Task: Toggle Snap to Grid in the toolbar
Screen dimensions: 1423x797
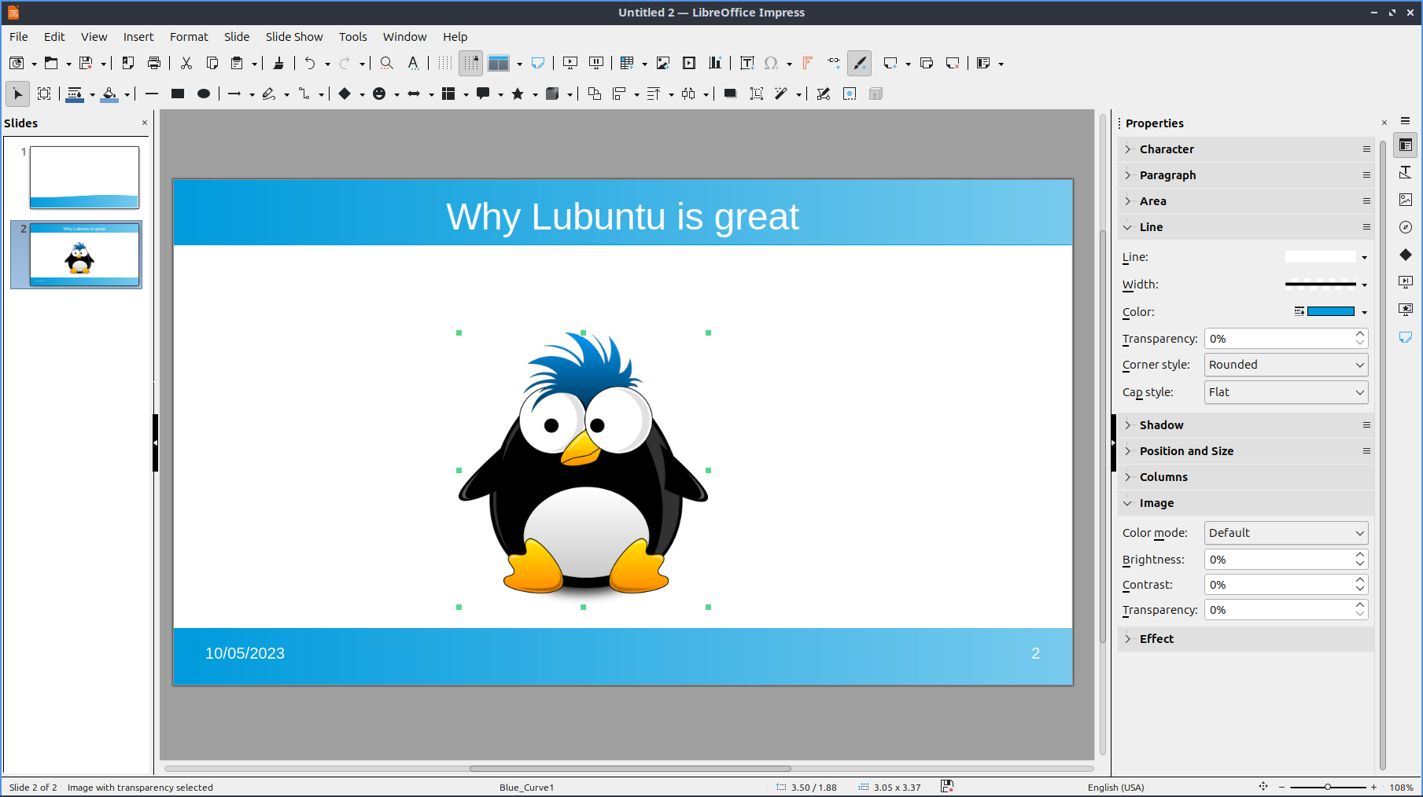Action: click(x=471, y=63)
